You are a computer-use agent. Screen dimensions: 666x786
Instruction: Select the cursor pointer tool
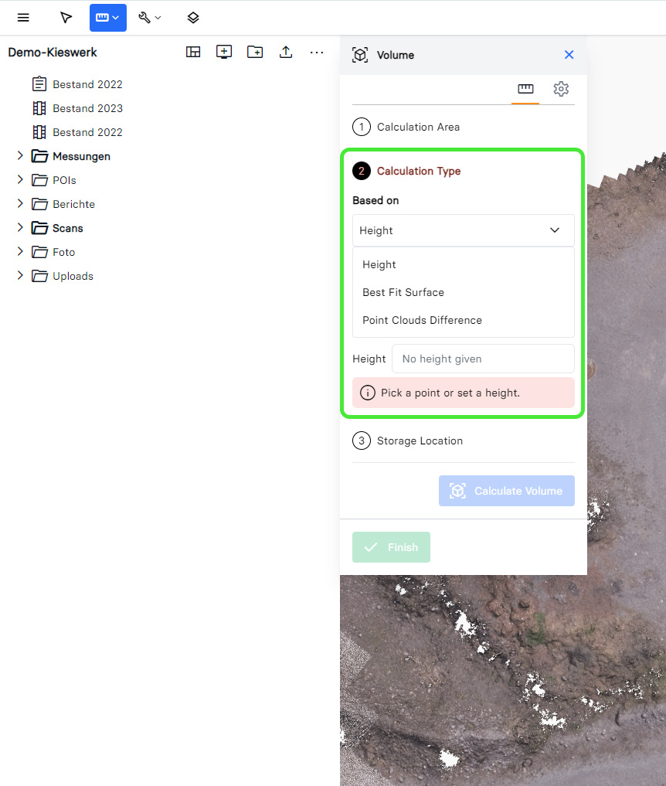66,18
